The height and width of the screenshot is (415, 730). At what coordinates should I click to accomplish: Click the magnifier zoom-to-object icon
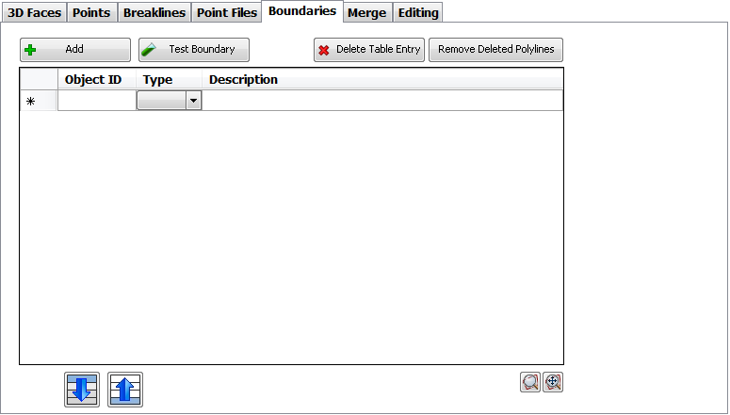530,382
